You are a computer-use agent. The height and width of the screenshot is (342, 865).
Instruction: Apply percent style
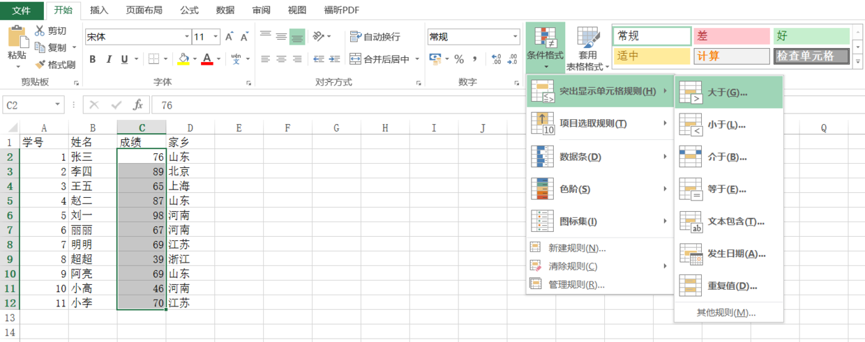point(459,59)
